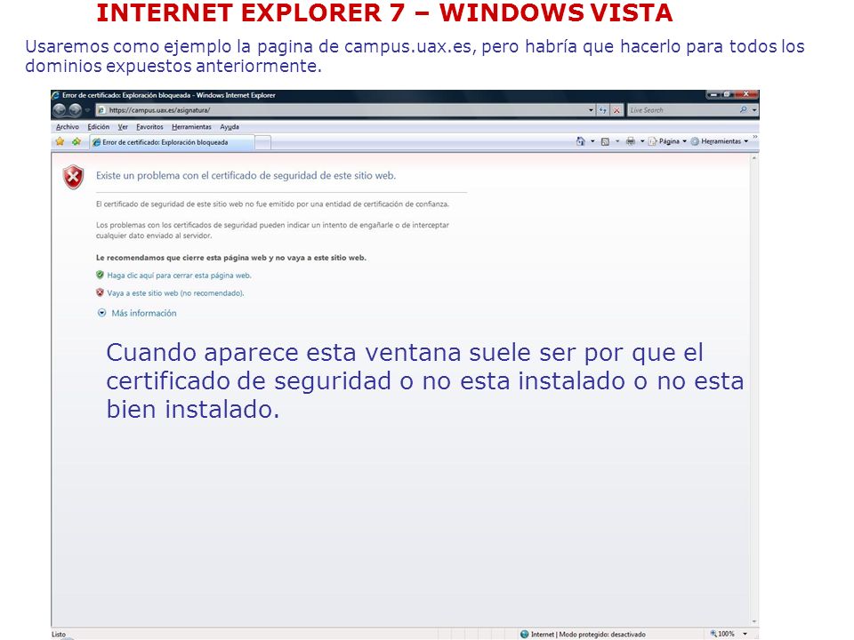Click the red shield error icon
The width and height of the screenshot is (854, 640).
(74, 177)
